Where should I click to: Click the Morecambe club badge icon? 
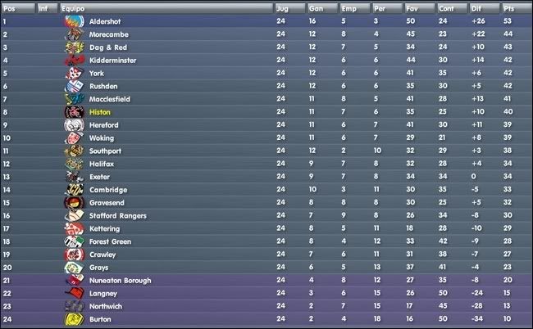(x=74, y=34)
